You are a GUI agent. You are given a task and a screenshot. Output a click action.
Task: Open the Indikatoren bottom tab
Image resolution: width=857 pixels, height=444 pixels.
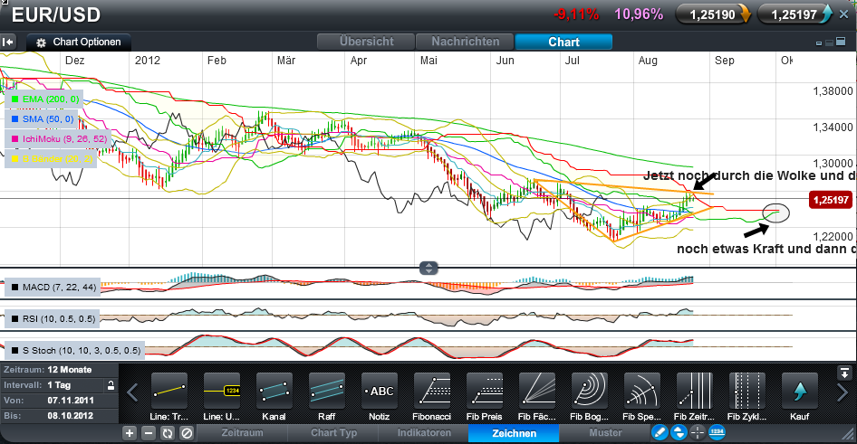(424, 433)
